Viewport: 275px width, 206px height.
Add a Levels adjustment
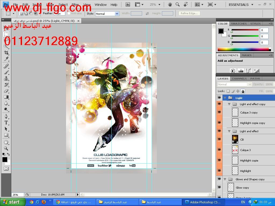click(241, 71)
